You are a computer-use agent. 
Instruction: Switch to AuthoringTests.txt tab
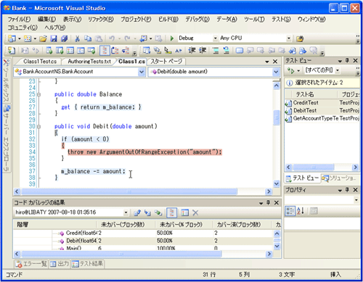pos(89,62)
